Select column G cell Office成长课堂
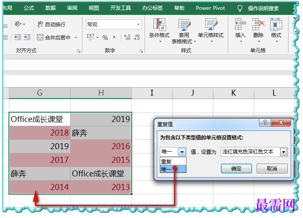Image resolution: width=303 pixels, height=218 pixels. click(40, 119)
